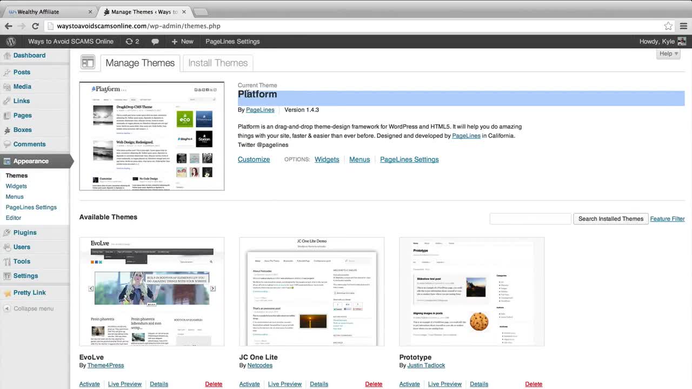Open PageLines Settings in the sidebar
This screenshot has width=692, height=389.
click(x=31, y=207)
